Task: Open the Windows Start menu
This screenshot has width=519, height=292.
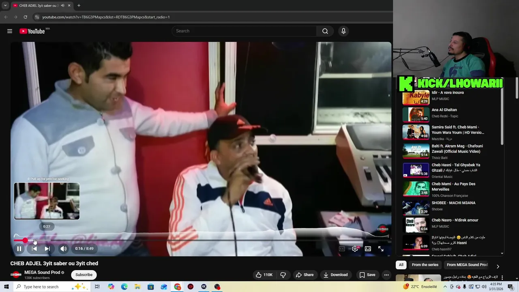Action: pos(6,287)
